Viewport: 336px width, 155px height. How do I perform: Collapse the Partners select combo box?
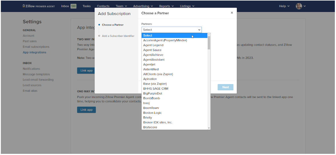pyautogui.click(x=172, y=30)
